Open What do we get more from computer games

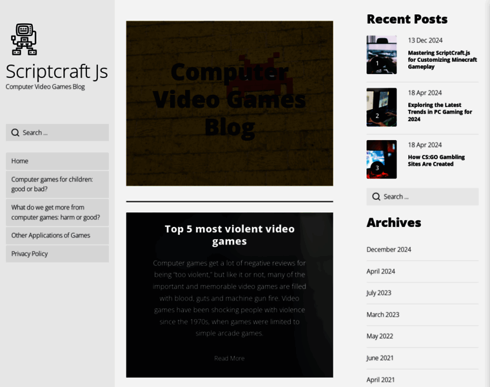[57, 212]
